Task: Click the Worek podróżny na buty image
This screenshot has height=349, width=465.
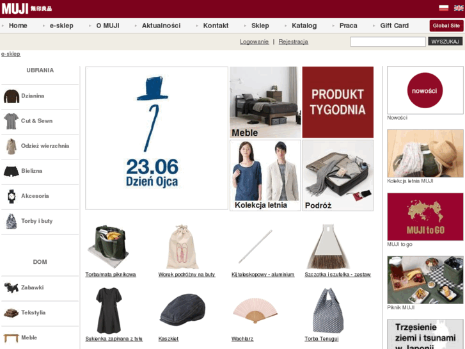Action: (182, 247)
